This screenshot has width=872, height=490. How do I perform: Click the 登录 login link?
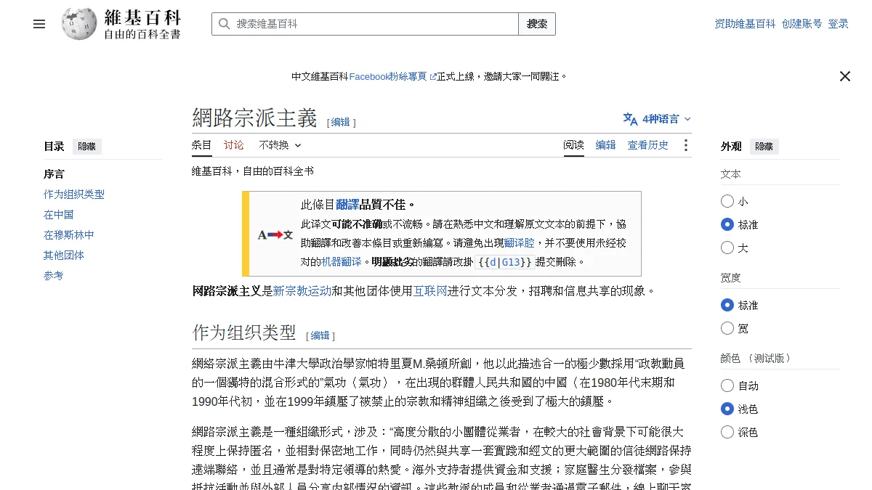[838, 24]
